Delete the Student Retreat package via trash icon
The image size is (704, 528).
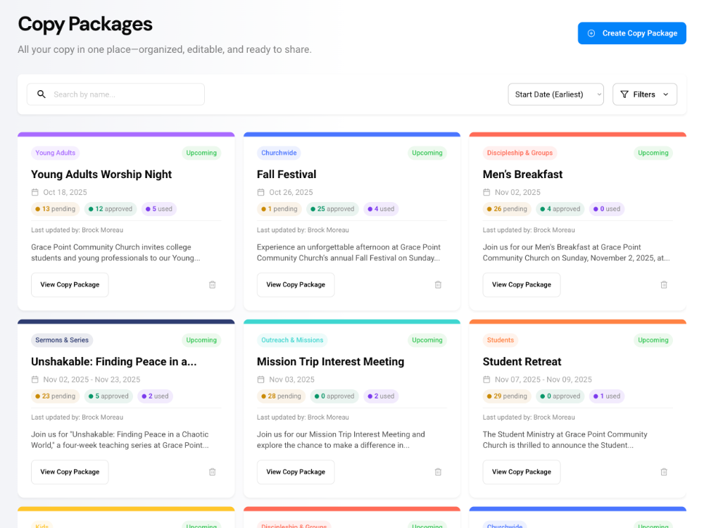click(x=664, y=472)
